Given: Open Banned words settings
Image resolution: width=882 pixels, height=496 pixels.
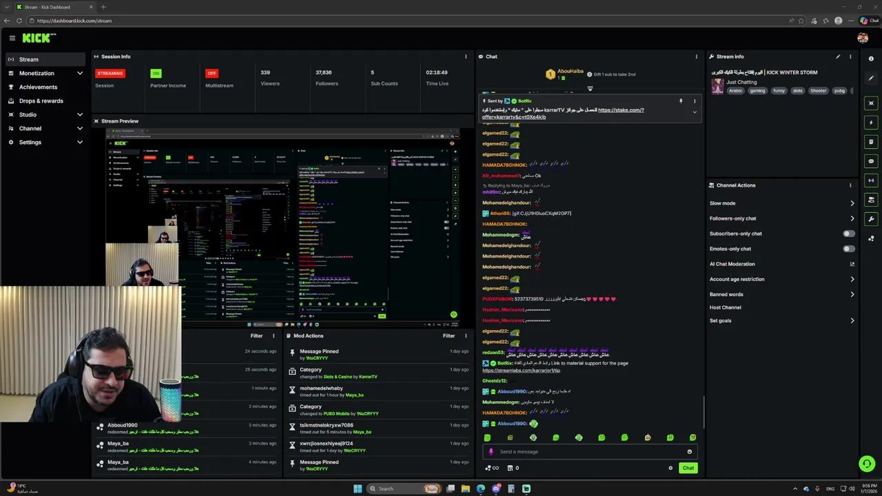Looking at the screenshot, I should [782, 294].
